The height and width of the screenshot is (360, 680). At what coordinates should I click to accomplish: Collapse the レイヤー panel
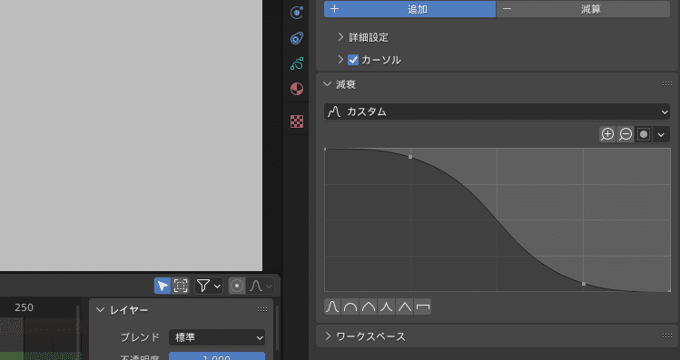pyautogui.click(x=100, y=310)
